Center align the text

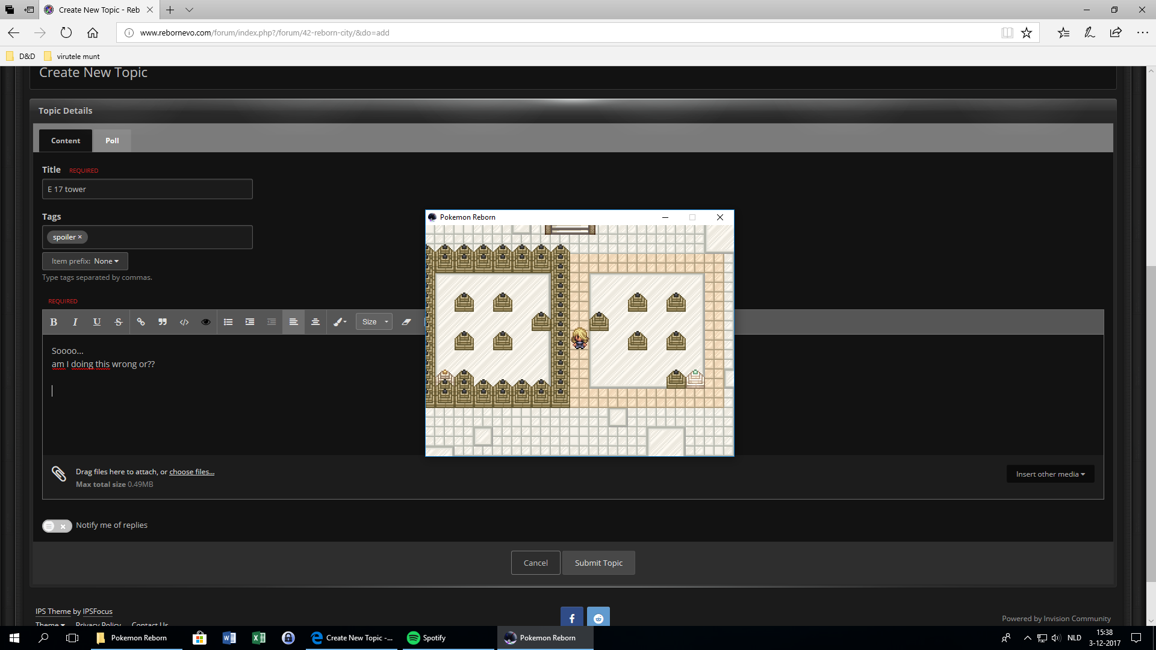pyautogui.click(x=315, y=322)
